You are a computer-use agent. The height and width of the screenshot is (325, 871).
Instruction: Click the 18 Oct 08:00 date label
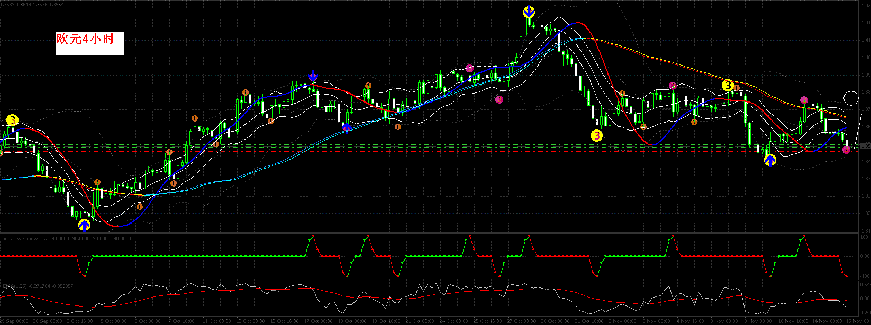[x=351, y=321]
